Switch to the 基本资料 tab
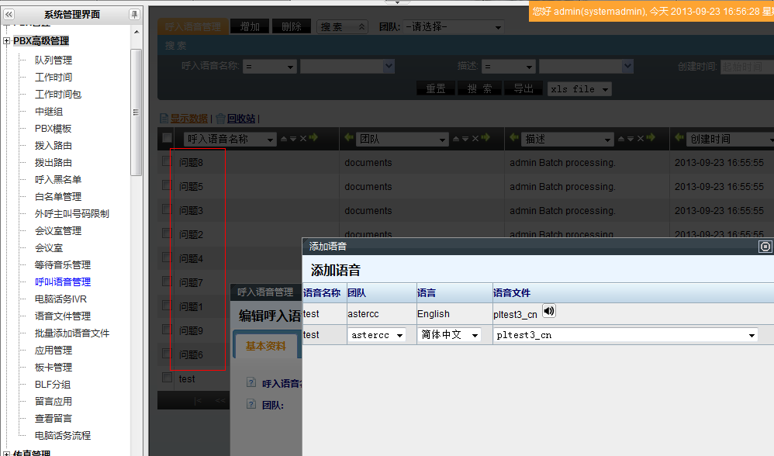Screen dimensions: 774x456 [x=265, y=346]
